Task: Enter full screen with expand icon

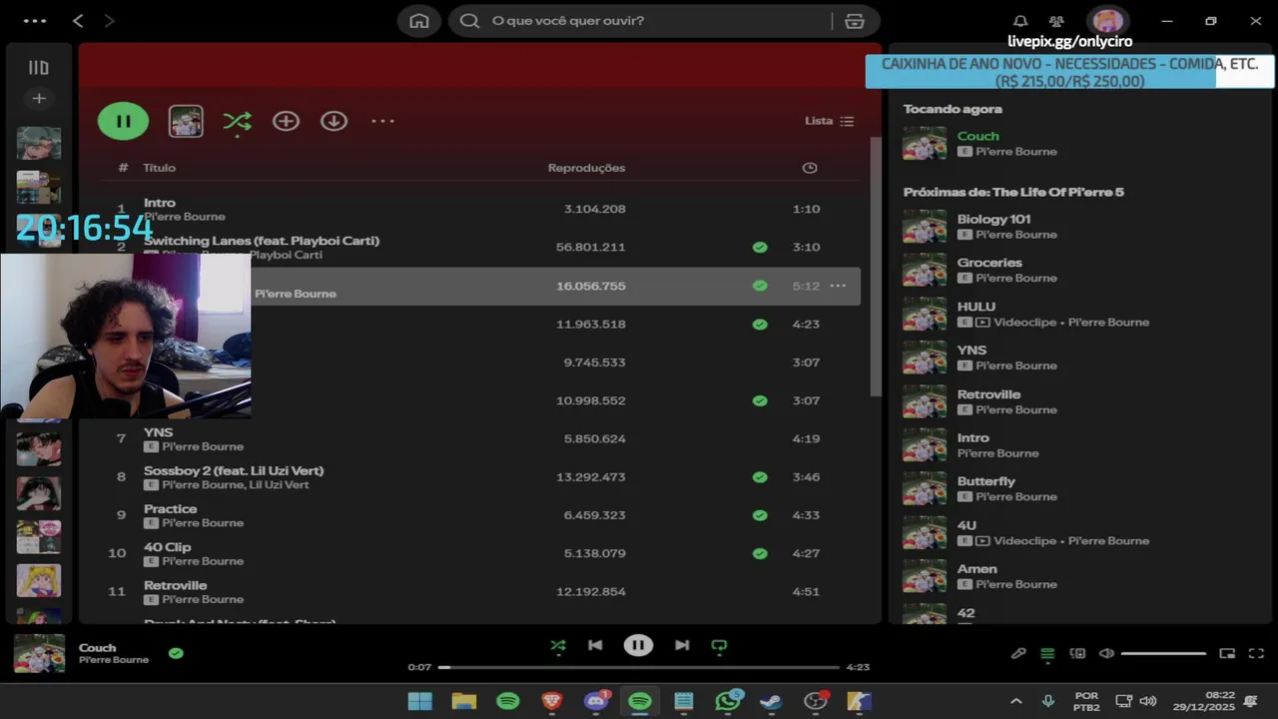Action: 1256,653
